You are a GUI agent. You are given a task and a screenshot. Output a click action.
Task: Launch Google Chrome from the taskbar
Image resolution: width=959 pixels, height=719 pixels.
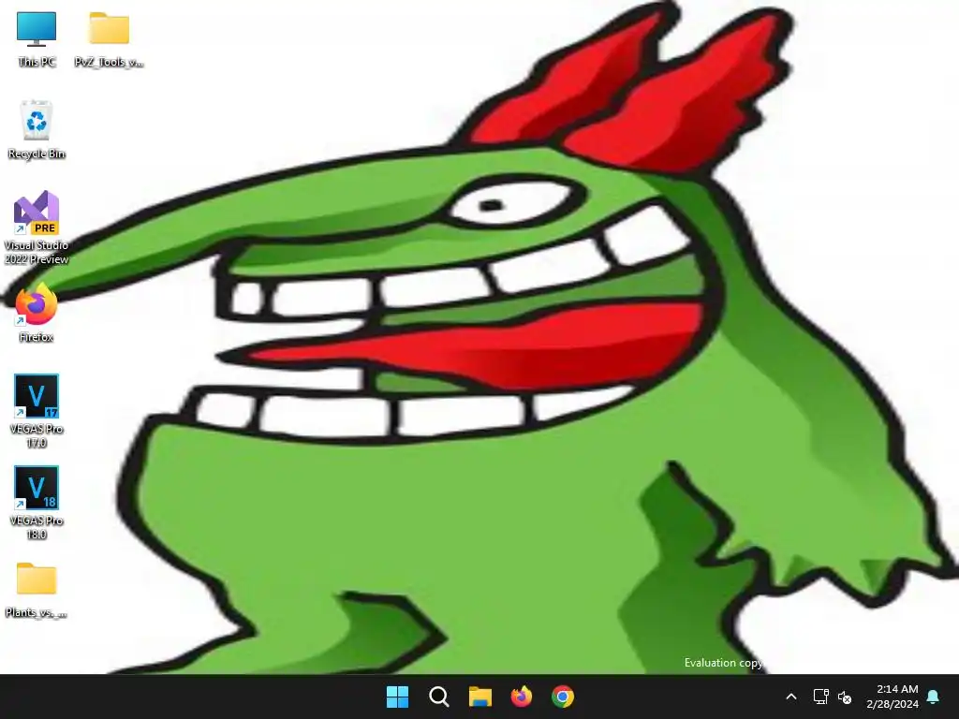(563, 697)
